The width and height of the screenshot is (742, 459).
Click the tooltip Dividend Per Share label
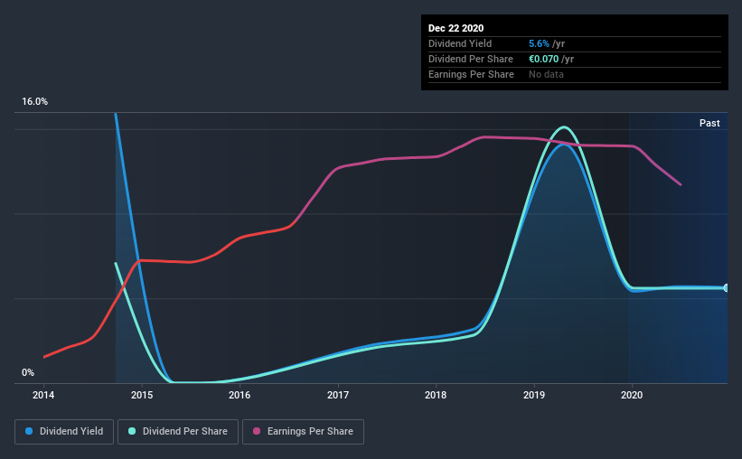coord(470,59)
